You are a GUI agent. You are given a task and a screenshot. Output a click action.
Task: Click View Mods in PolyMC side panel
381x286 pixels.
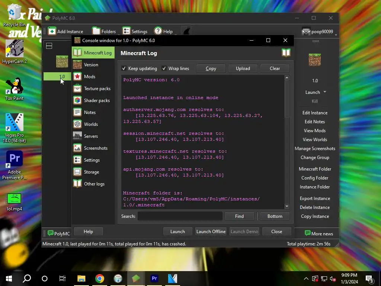(x=315, y=131)
